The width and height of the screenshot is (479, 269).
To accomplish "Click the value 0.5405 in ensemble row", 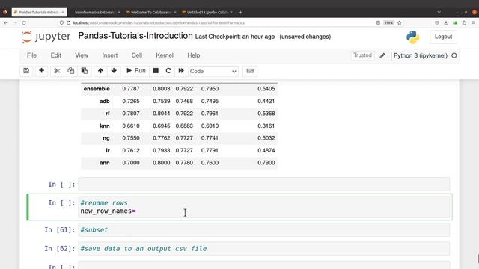I will (x=266, y=89).
